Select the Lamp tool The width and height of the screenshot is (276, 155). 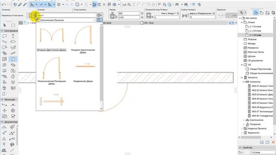(x=13, y=82)
